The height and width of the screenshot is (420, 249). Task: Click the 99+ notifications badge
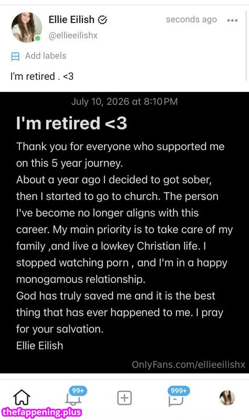78,391
